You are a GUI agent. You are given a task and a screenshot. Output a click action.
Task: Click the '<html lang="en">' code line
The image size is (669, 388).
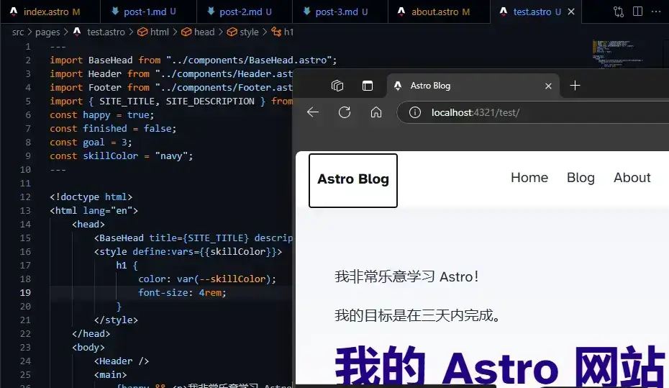94,210
